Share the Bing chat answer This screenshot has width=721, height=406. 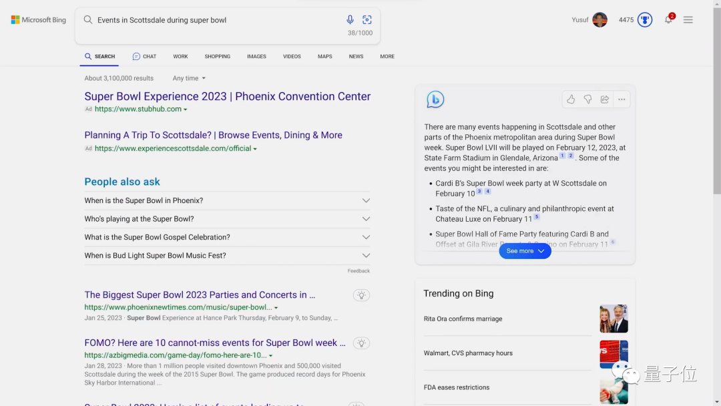coord(604,99)
